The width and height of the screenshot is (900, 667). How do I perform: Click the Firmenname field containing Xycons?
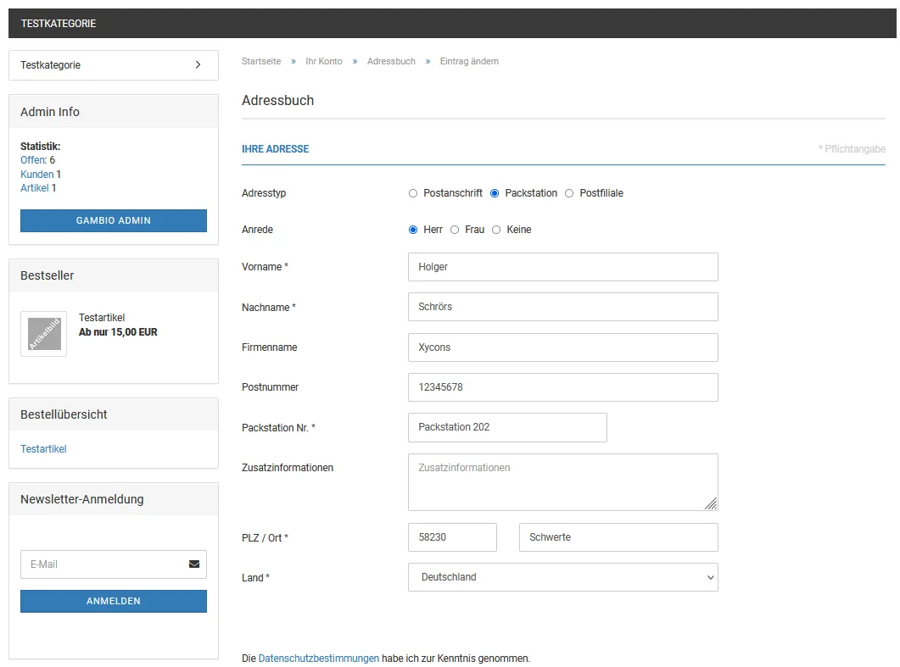tap(563, 347)
